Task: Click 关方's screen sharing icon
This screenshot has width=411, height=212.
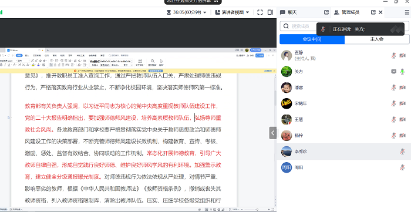Action: coord(393,72)
